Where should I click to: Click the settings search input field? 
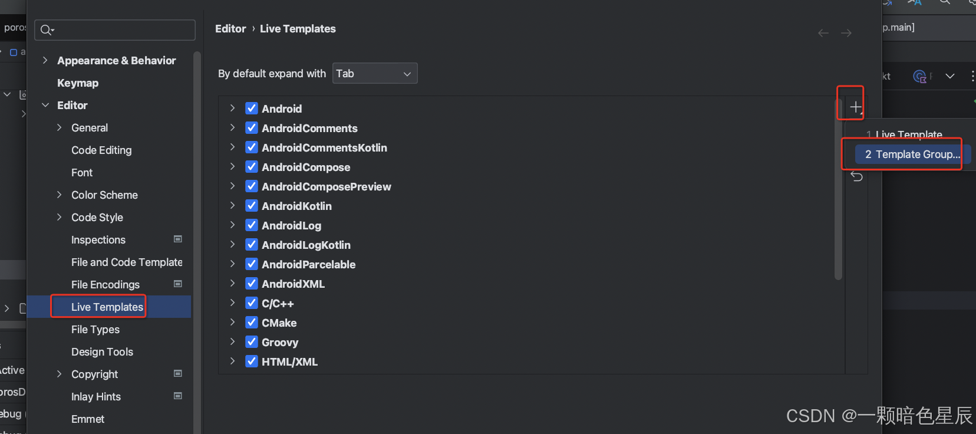122,30
